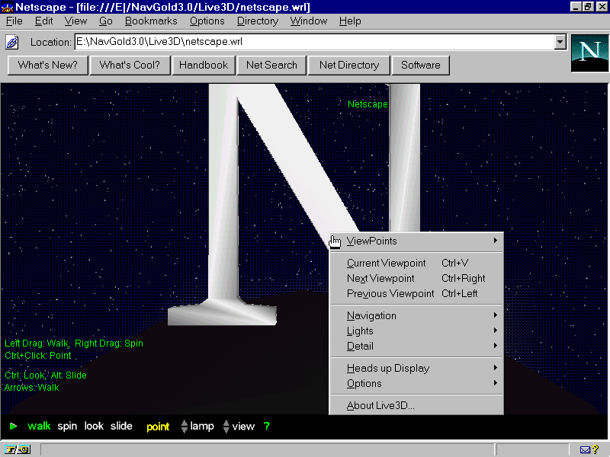Viewport: 610px width, 457px height.
Task: Choose Next Viewpoint from context menu
Action: pyautogui.click(x=416, y=278)
